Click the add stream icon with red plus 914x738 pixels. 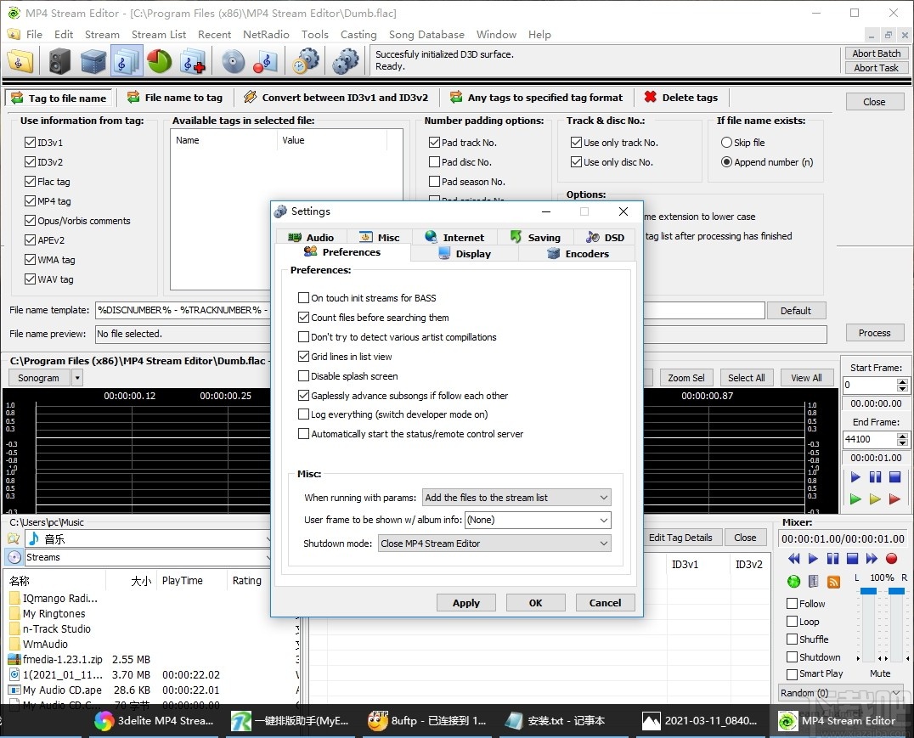pos(190,60)
